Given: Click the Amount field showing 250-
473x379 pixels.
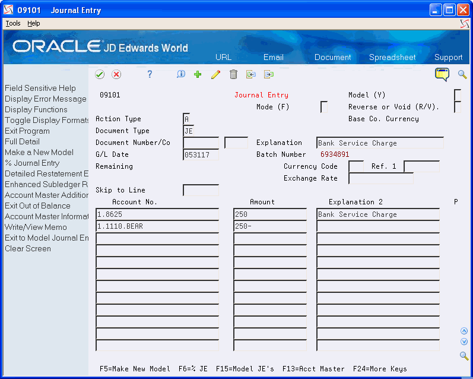Looking at the screenshot, I should 270,226.
